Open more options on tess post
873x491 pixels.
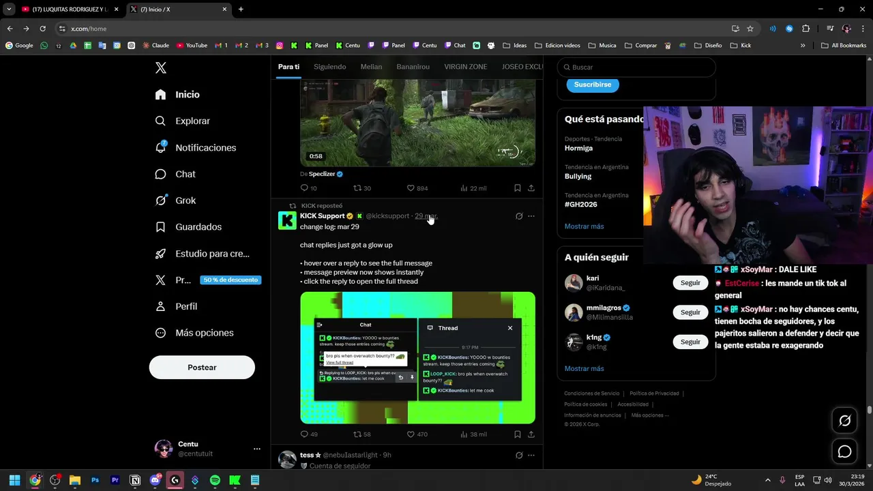point(531,455)
